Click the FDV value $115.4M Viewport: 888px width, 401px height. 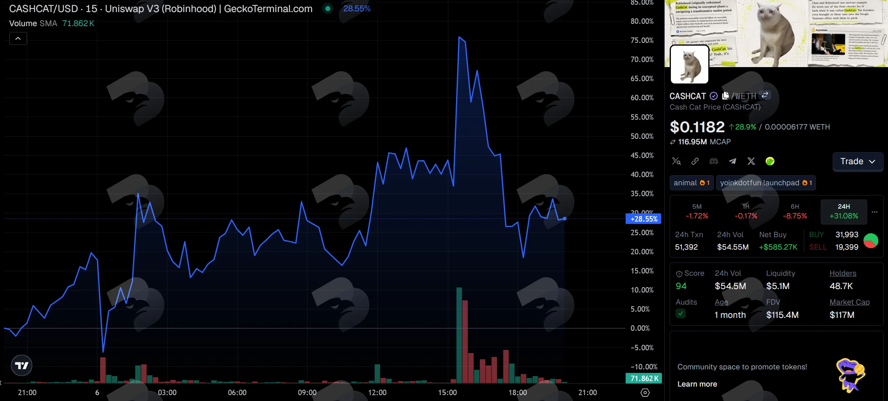[782, 315]
